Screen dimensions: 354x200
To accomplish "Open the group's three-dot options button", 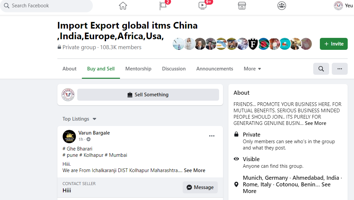I will pyautogui.click(x=339, y=69).
